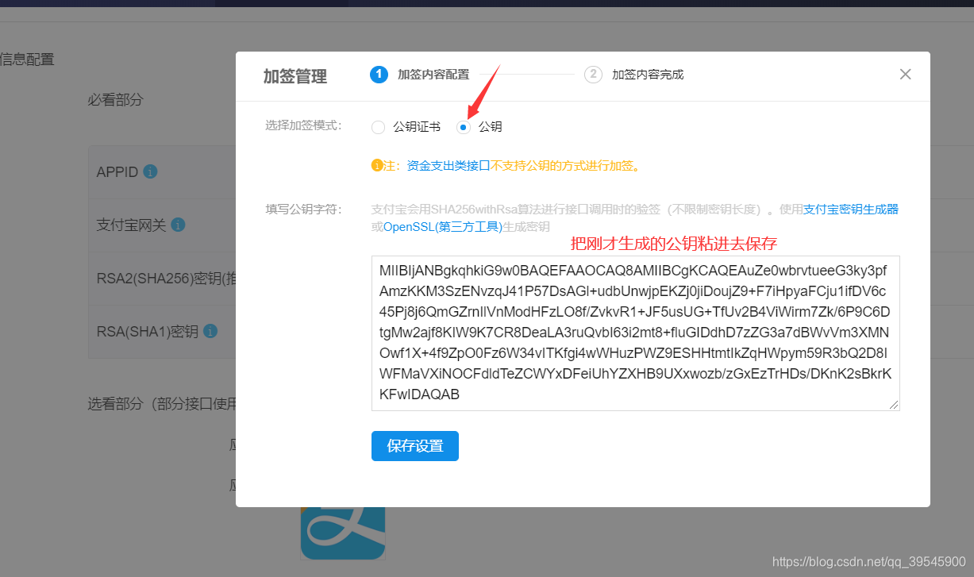The image size is (974, 577).
Task: Click the info icon next to RSA(SHA1)密钥
Action: point(210,331)
